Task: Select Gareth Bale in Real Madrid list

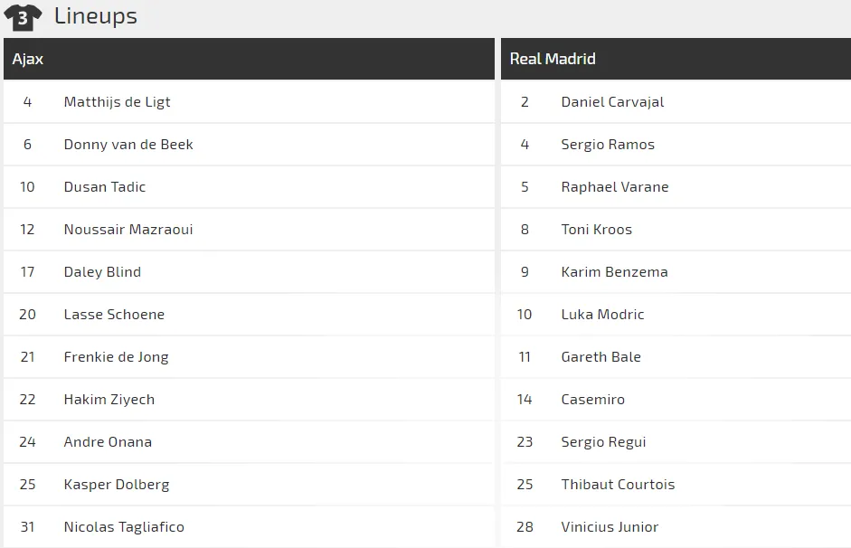Action: tap(600, 357)
